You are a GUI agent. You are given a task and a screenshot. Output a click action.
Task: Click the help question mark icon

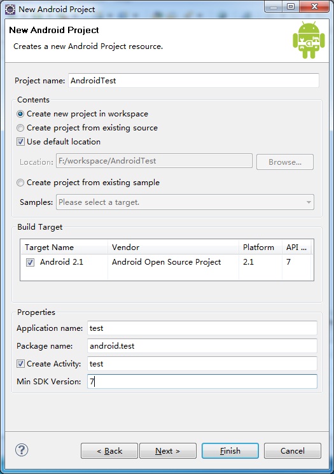click(22, 450)
